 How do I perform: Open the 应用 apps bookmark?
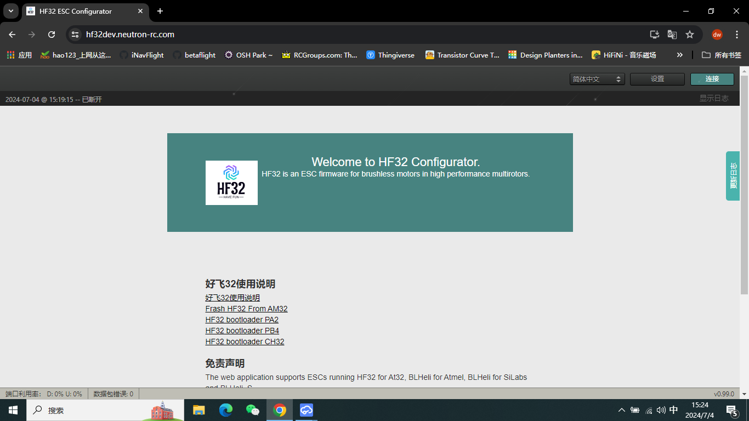click(x=19, y=55)
